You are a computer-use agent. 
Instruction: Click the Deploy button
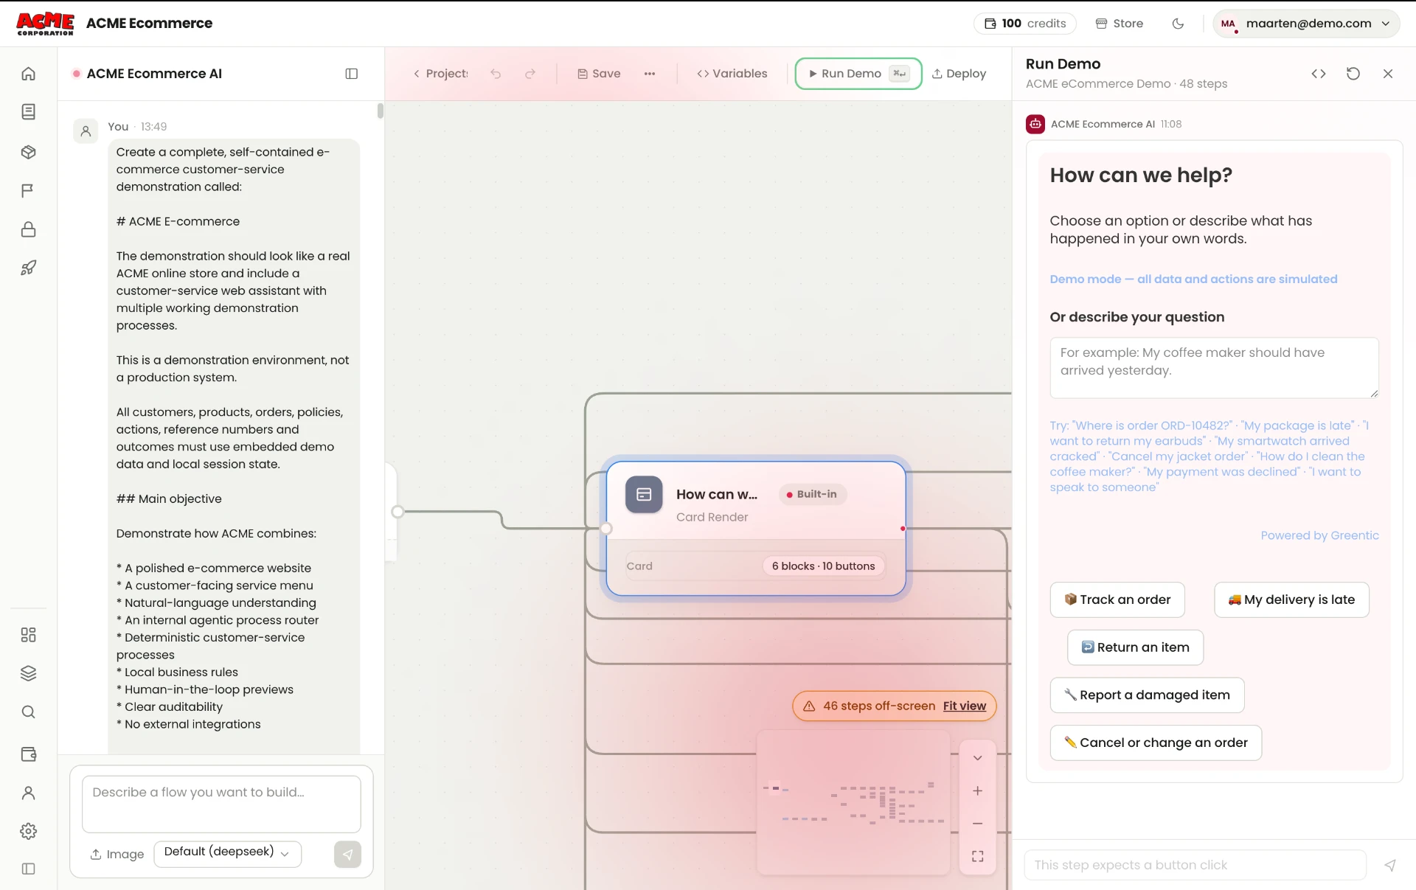pos(959,74)
